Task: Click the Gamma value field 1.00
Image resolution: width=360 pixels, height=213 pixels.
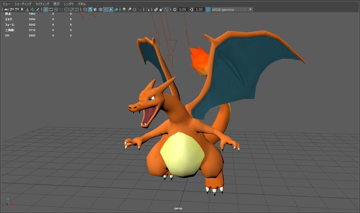Action: coord(199,10)
